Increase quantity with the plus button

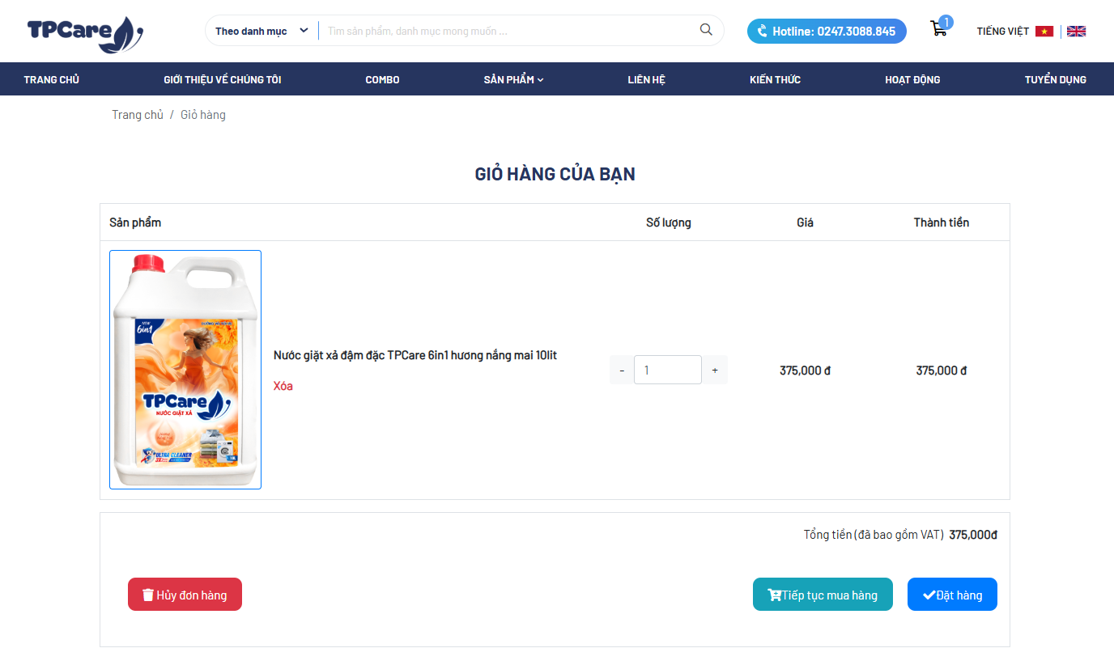point(715,370)
